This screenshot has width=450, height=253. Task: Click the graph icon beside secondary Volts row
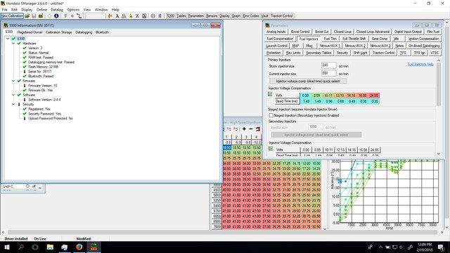270,148
